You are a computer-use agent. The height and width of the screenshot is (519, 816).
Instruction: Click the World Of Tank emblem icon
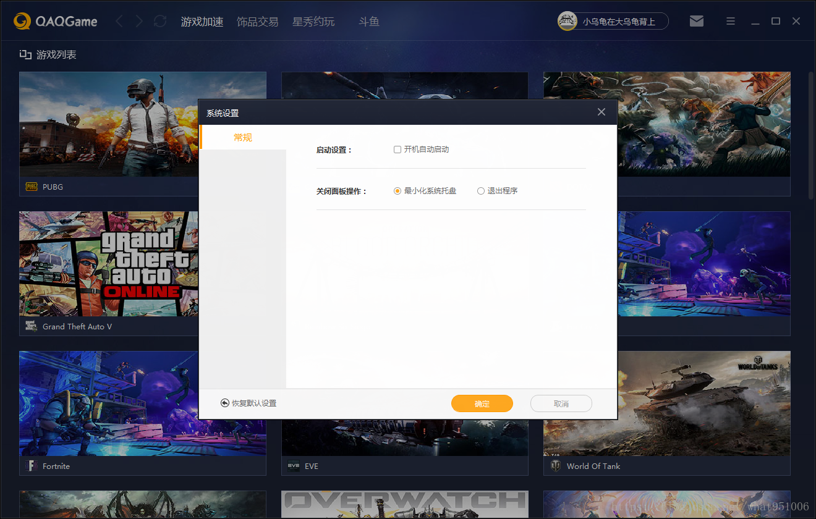coord(555,466)
